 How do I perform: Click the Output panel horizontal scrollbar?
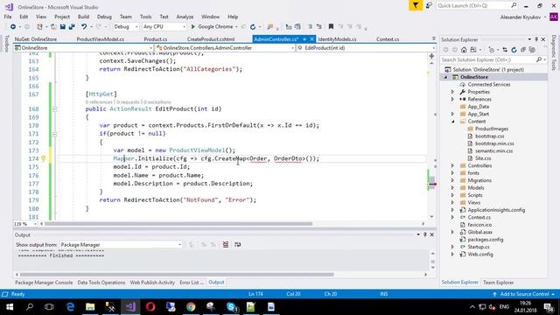click(177, 275)
